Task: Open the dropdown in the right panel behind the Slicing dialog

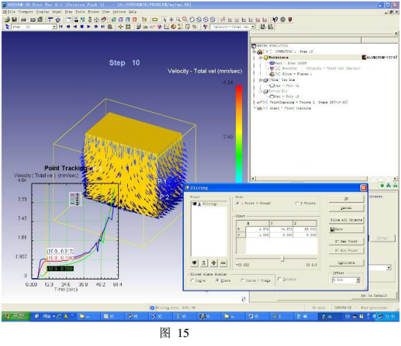Action: point(389,268)
